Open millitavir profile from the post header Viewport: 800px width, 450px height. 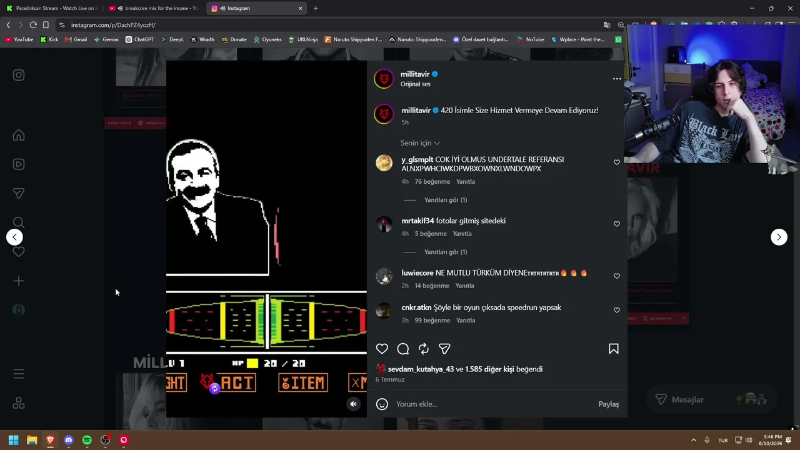[415, 74]
